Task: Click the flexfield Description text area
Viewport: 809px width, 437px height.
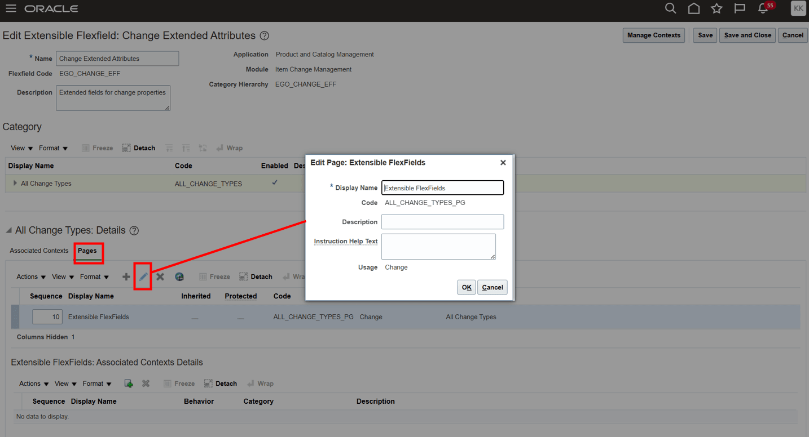Action: coord(113,98)
